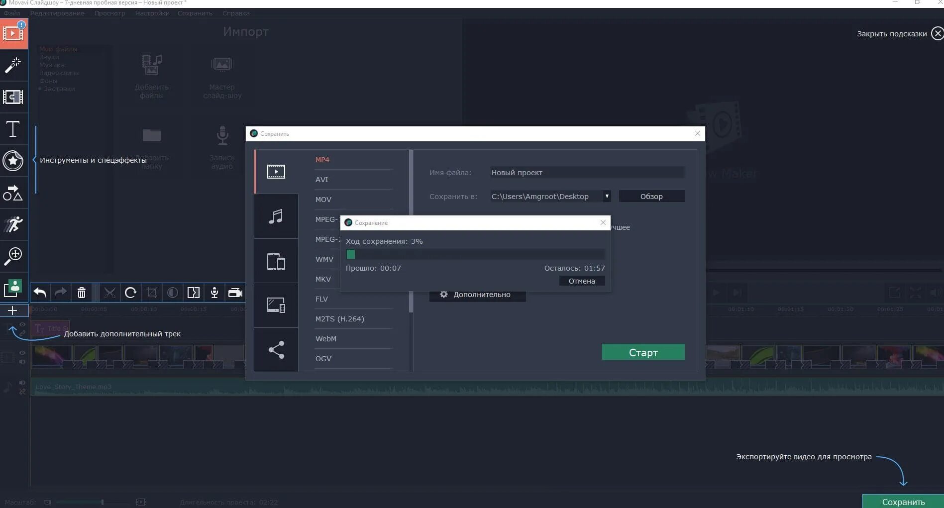Viewport: 944px width, 508px height.
Task: Select the crop tool in the toolbar
Action: coord(151,293)
